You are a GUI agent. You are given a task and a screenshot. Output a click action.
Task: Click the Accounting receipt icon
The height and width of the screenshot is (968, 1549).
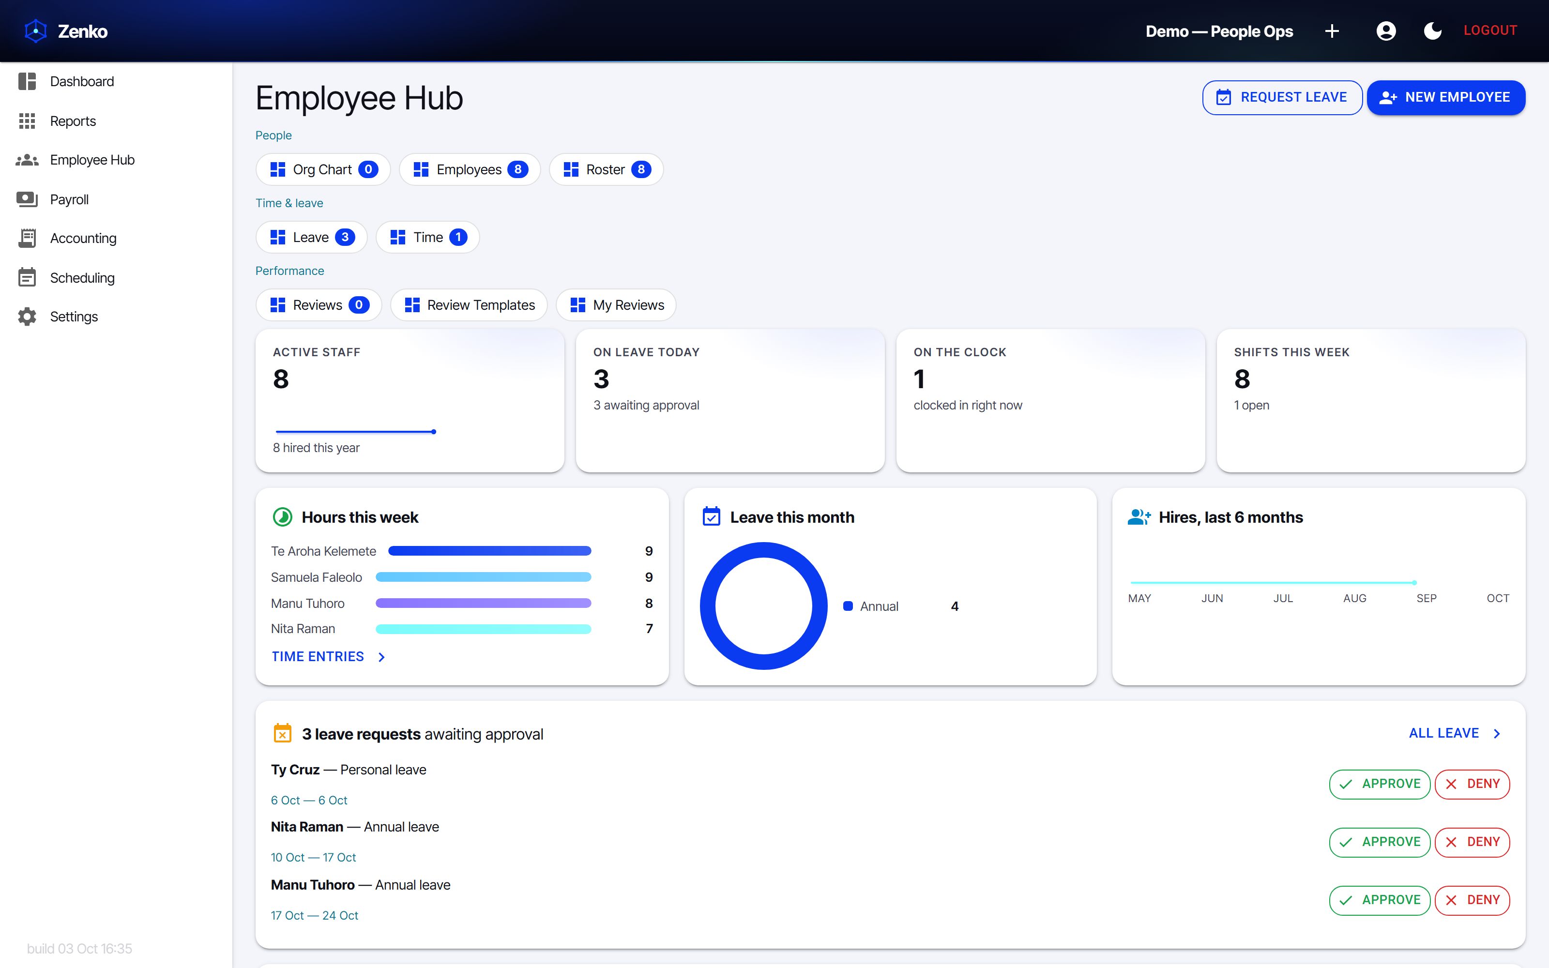[27, 238]
